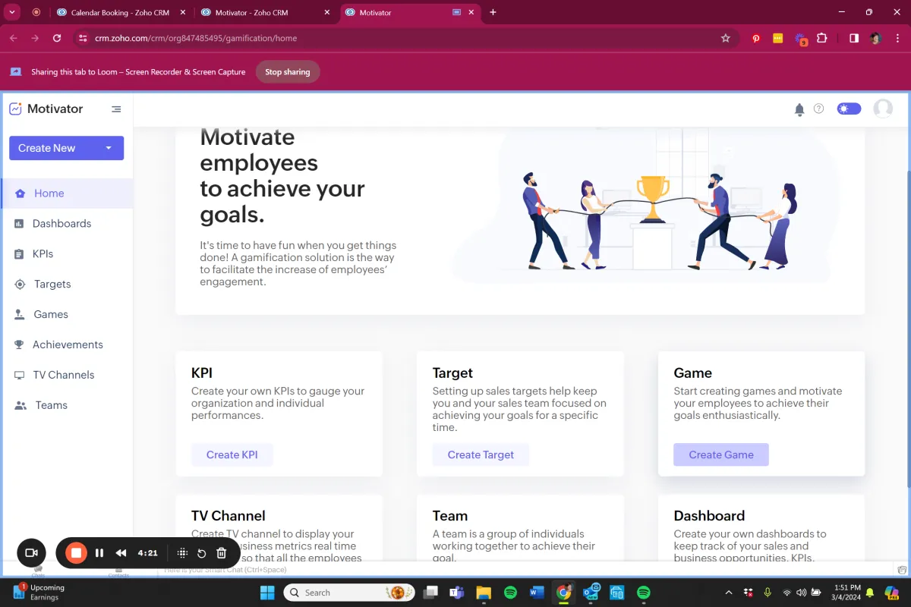
Task: Open the clock showing 1:51 PM
Action: (x=846, y=593)
